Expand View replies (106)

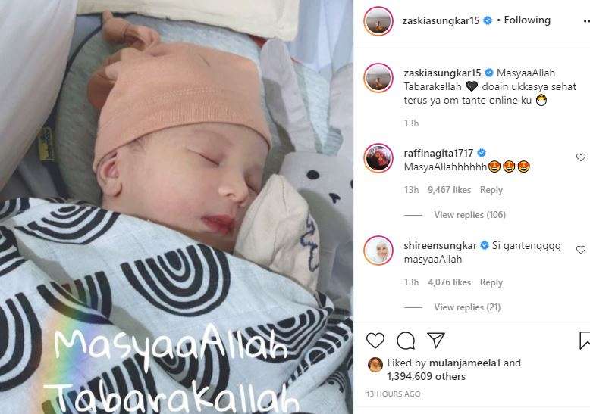point(469,215)
